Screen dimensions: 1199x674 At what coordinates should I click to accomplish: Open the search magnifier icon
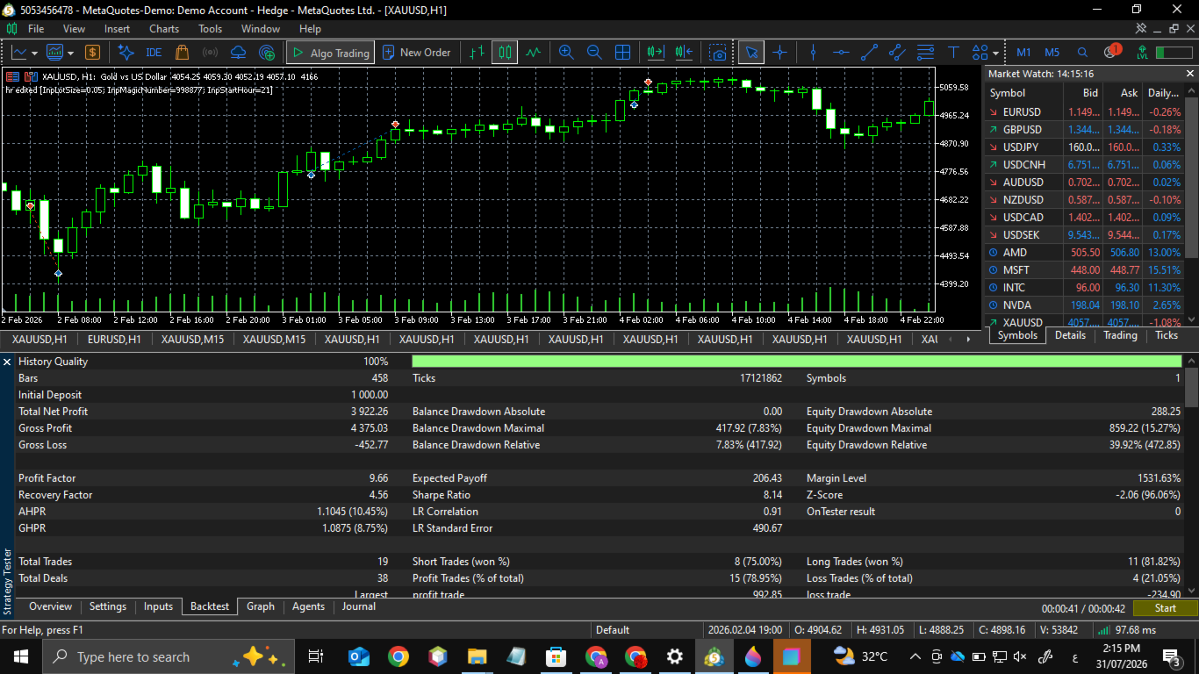pyautogui.click(x=1082, y=53)
